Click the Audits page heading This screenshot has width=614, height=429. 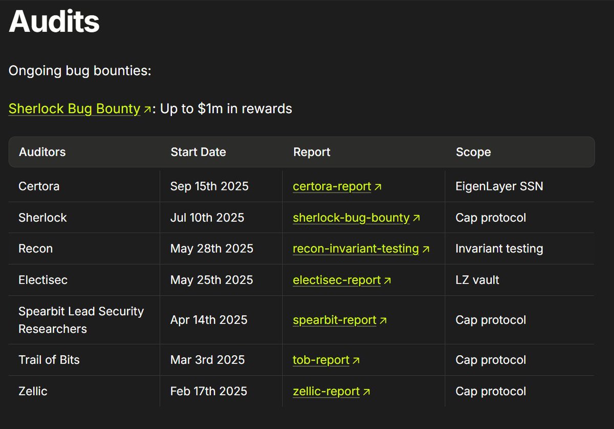coord(54,22)
